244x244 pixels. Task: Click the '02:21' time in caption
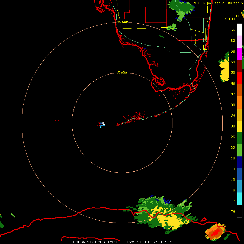(x=167, y=242)
